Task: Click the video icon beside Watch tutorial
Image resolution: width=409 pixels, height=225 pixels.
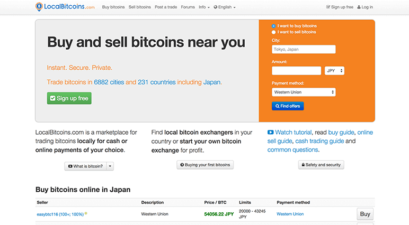Action: [270, 133]
